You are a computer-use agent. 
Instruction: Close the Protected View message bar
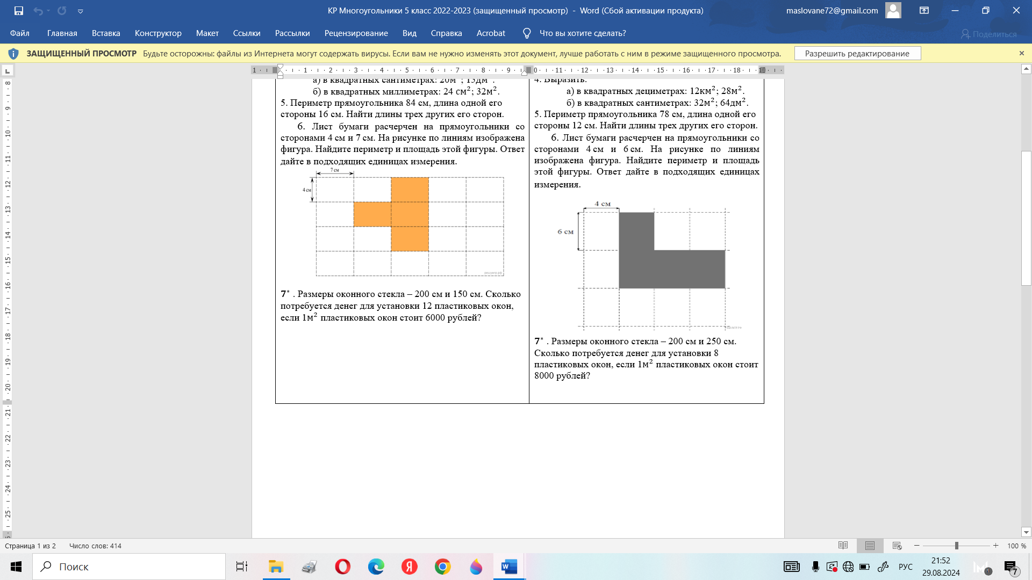1021,53
